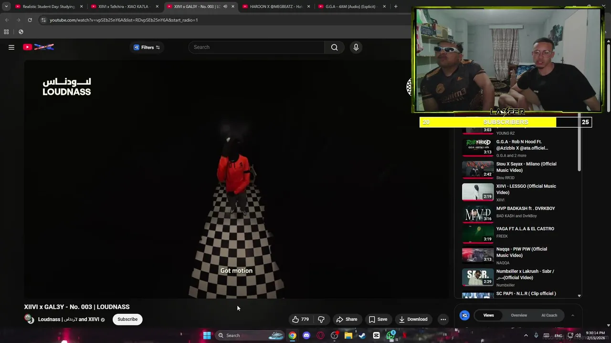Switch to HAROON X @MEGBEATZ tab
The image size is (611, 343).
click(276, 7)
